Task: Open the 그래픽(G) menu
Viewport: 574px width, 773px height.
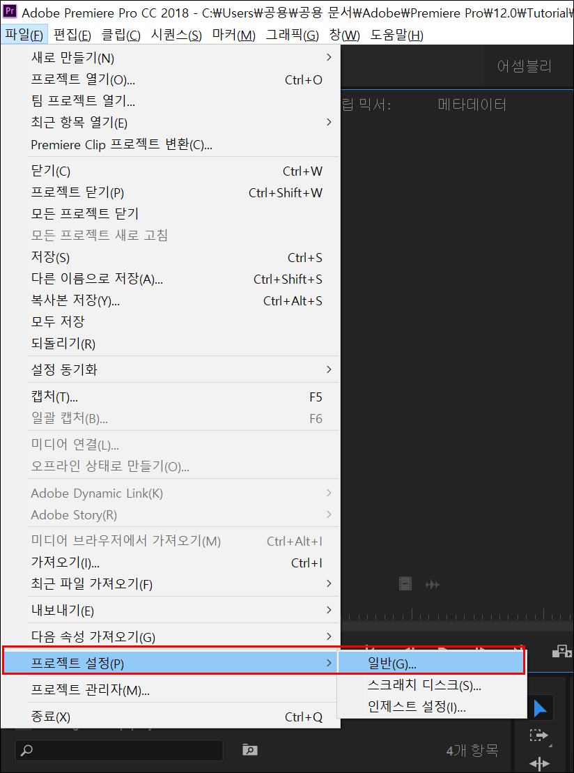Action: click(293, 35)
